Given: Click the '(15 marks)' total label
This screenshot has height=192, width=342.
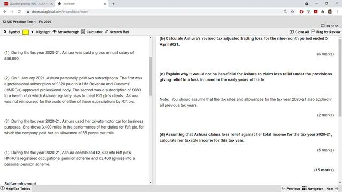Looking at the screenshot, I should [x=324, y=170].
